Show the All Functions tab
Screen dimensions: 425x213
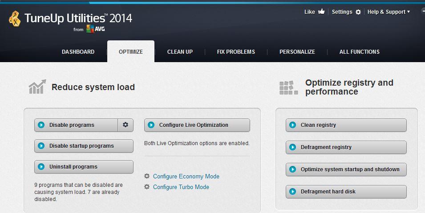pyautogui.click(x=360, y=51)
